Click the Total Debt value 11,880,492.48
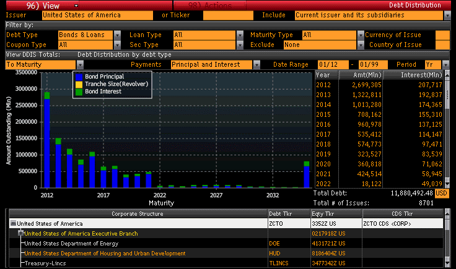Screen dimensions: 456x269 click(412, 194)
